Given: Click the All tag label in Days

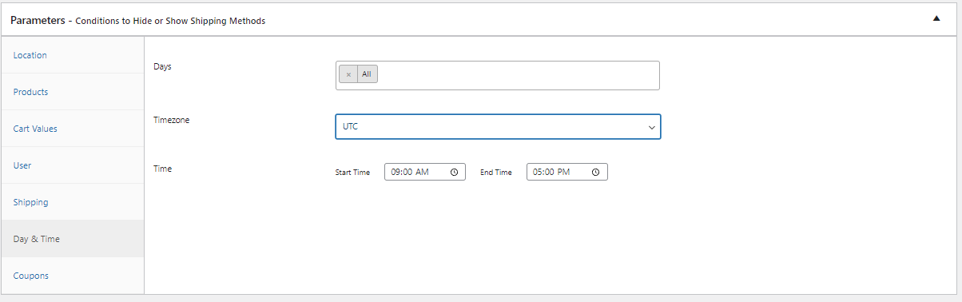Looking at the screenshot, I should (367, 74).
